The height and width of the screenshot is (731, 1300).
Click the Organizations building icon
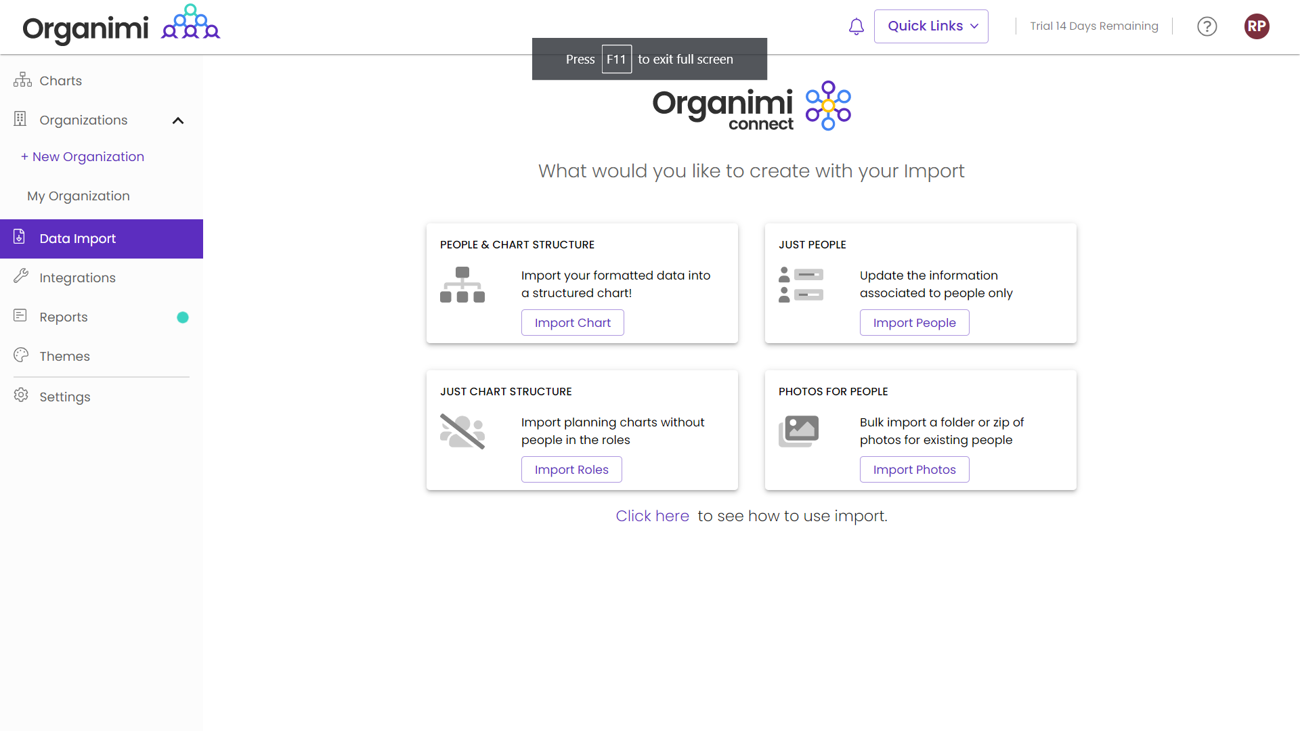tap(20, 119)
